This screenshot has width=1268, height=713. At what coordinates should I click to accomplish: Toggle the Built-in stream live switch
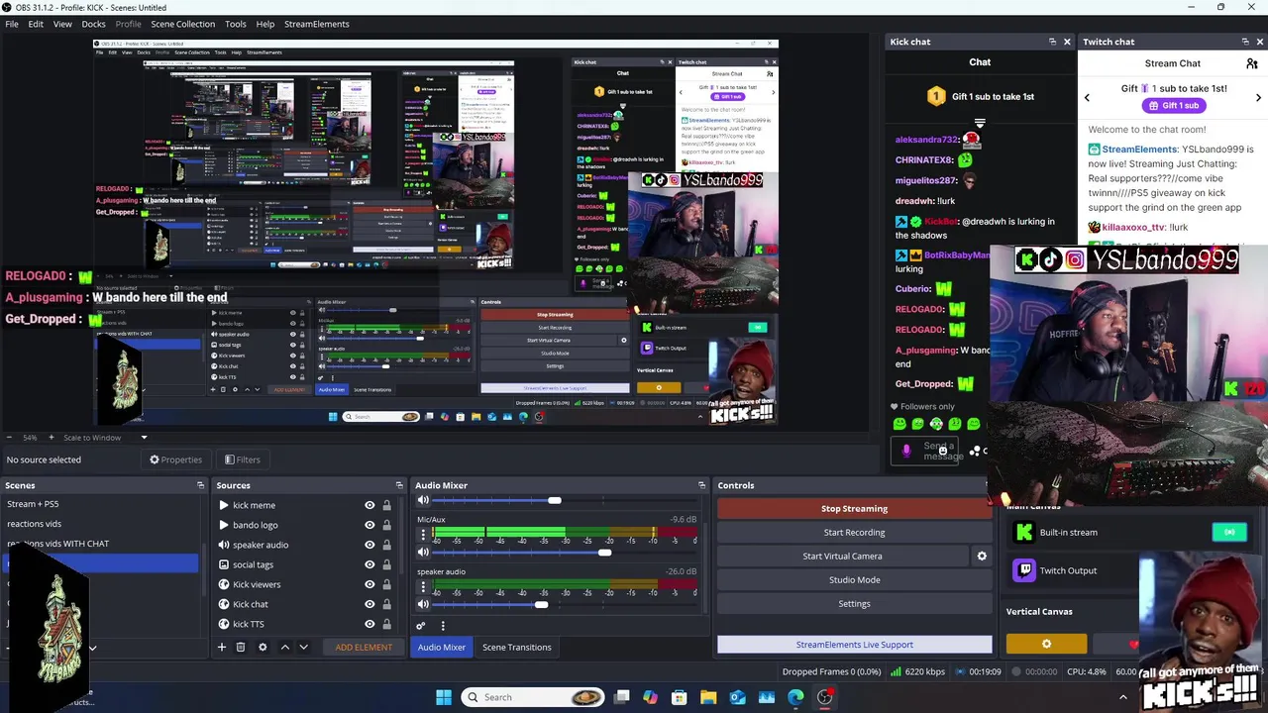tap(1228, 533)
